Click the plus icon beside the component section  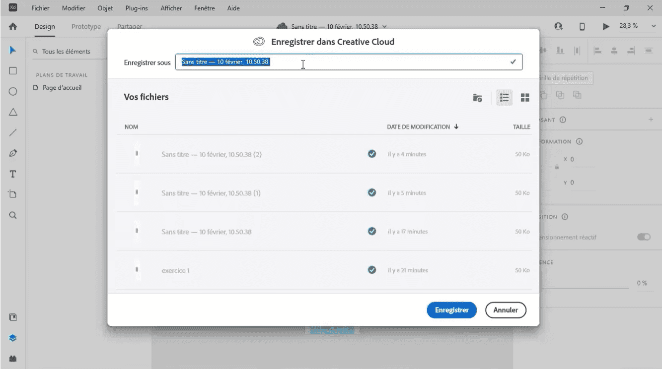click(651, 120)
